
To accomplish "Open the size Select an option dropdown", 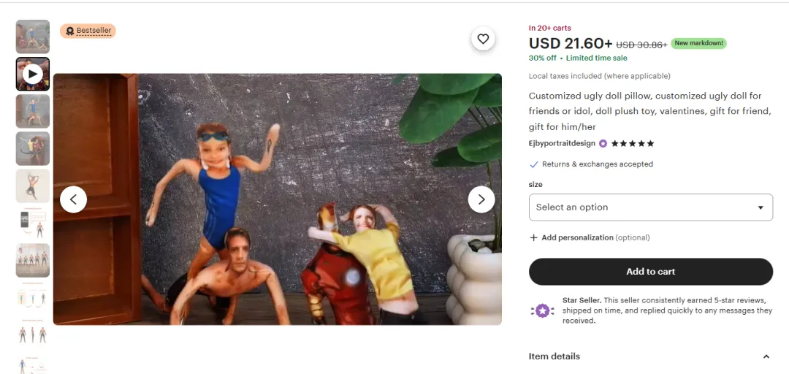I will pos(650,207).
